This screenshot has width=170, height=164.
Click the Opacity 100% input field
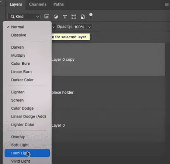(x=79, y=27)
